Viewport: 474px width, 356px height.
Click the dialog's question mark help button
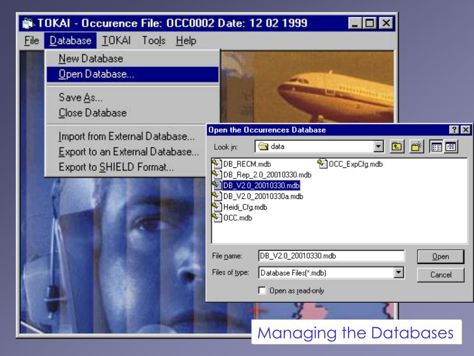tap(454, 130)
